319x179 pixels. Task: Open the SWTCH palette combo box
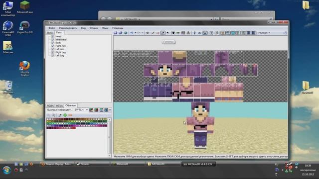[x=81, y=110]
